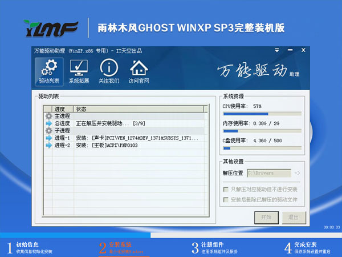Click the overall installation progress bar
The height and width of the screenshot is (257, 342).
pyautogui.click(x=171, y=235)
